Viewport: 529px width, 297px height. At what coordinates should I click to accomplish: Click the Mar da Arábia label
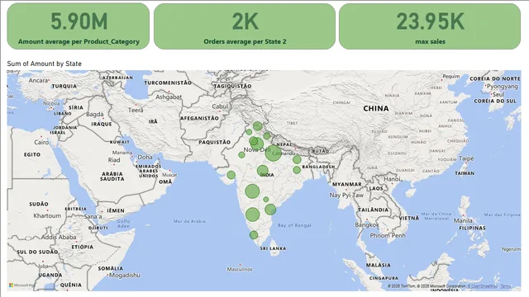point(189,221)
